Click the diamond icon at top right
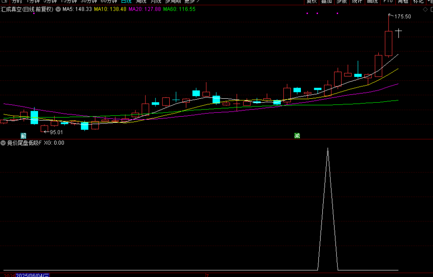The image size is (433, 277). [424, 9]
